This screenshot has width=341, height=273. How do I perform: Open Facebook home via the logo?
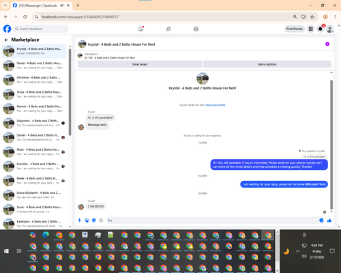pyautogui.click(x=7, y=29)
